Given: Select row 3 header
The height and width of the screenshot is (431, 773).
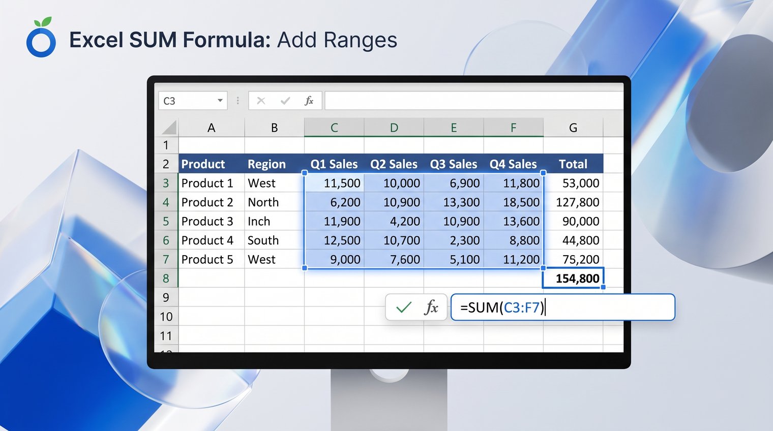Looking at the screenshot, I should [166, 183].
